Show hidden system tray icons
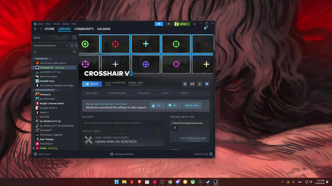The width and height of the screenshot is (332, 186). (282, 182)
